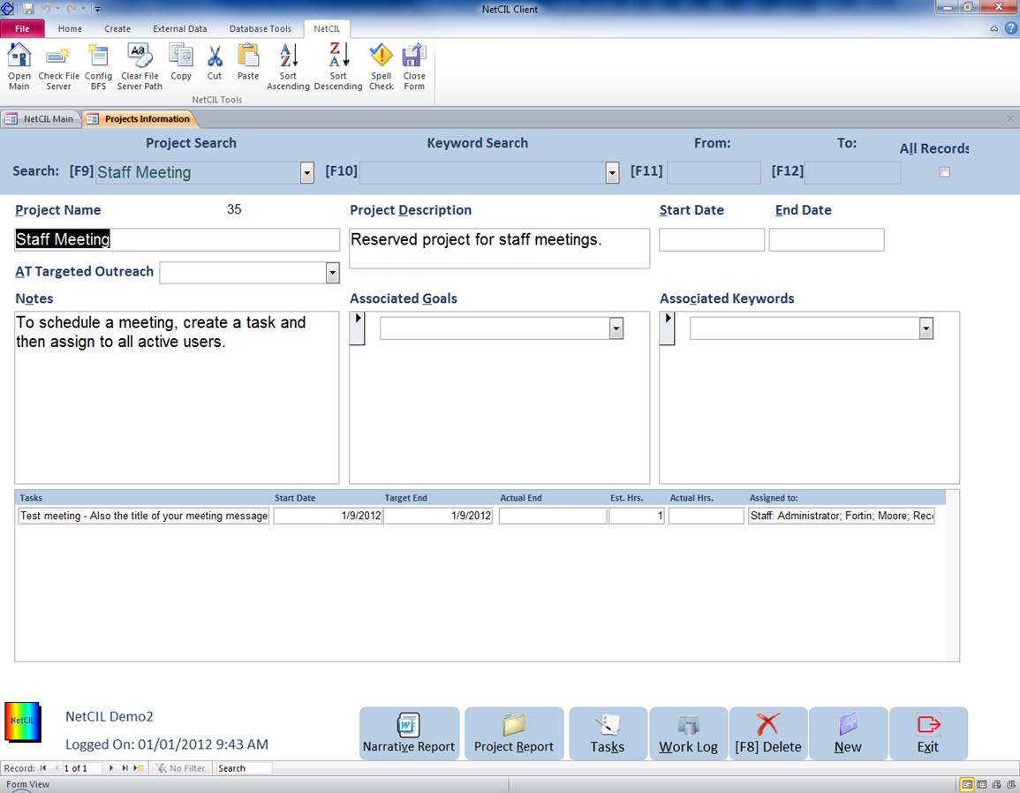The height and width of the screenshot is (793, 1020).
Task: Click the F8 Delete button
Action: (768, 733)
